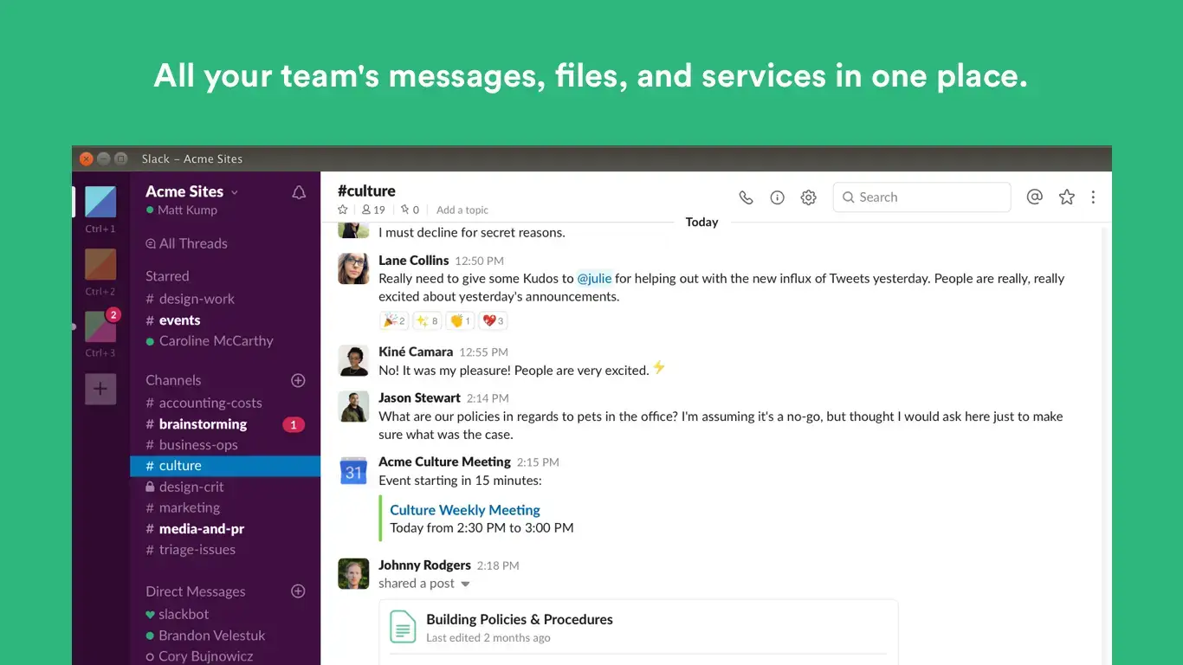Switch to first workspace Ctrl+1
Viewport: 1183px width, 665px height.
tap(100, 202)
